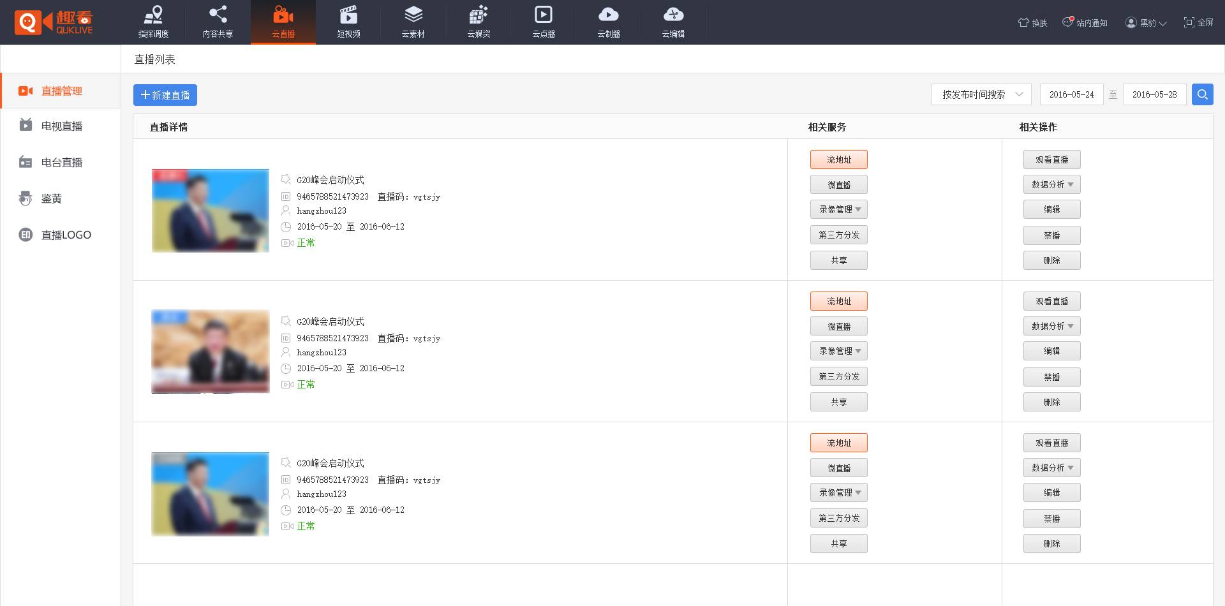Open the 云素材 module
Image resolution: width=1225 pixels, height=606 pixels.
point(413,22)
